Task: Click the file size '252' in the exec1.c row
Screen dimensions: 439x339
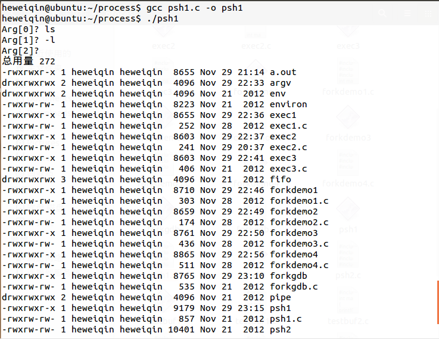Action: (186, 126)
